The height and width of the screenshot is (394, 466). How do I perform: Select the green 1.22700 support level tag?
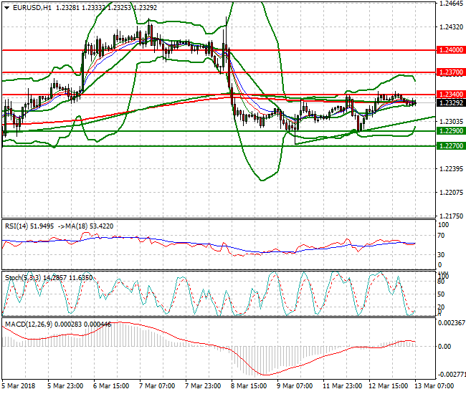[451, 145]
